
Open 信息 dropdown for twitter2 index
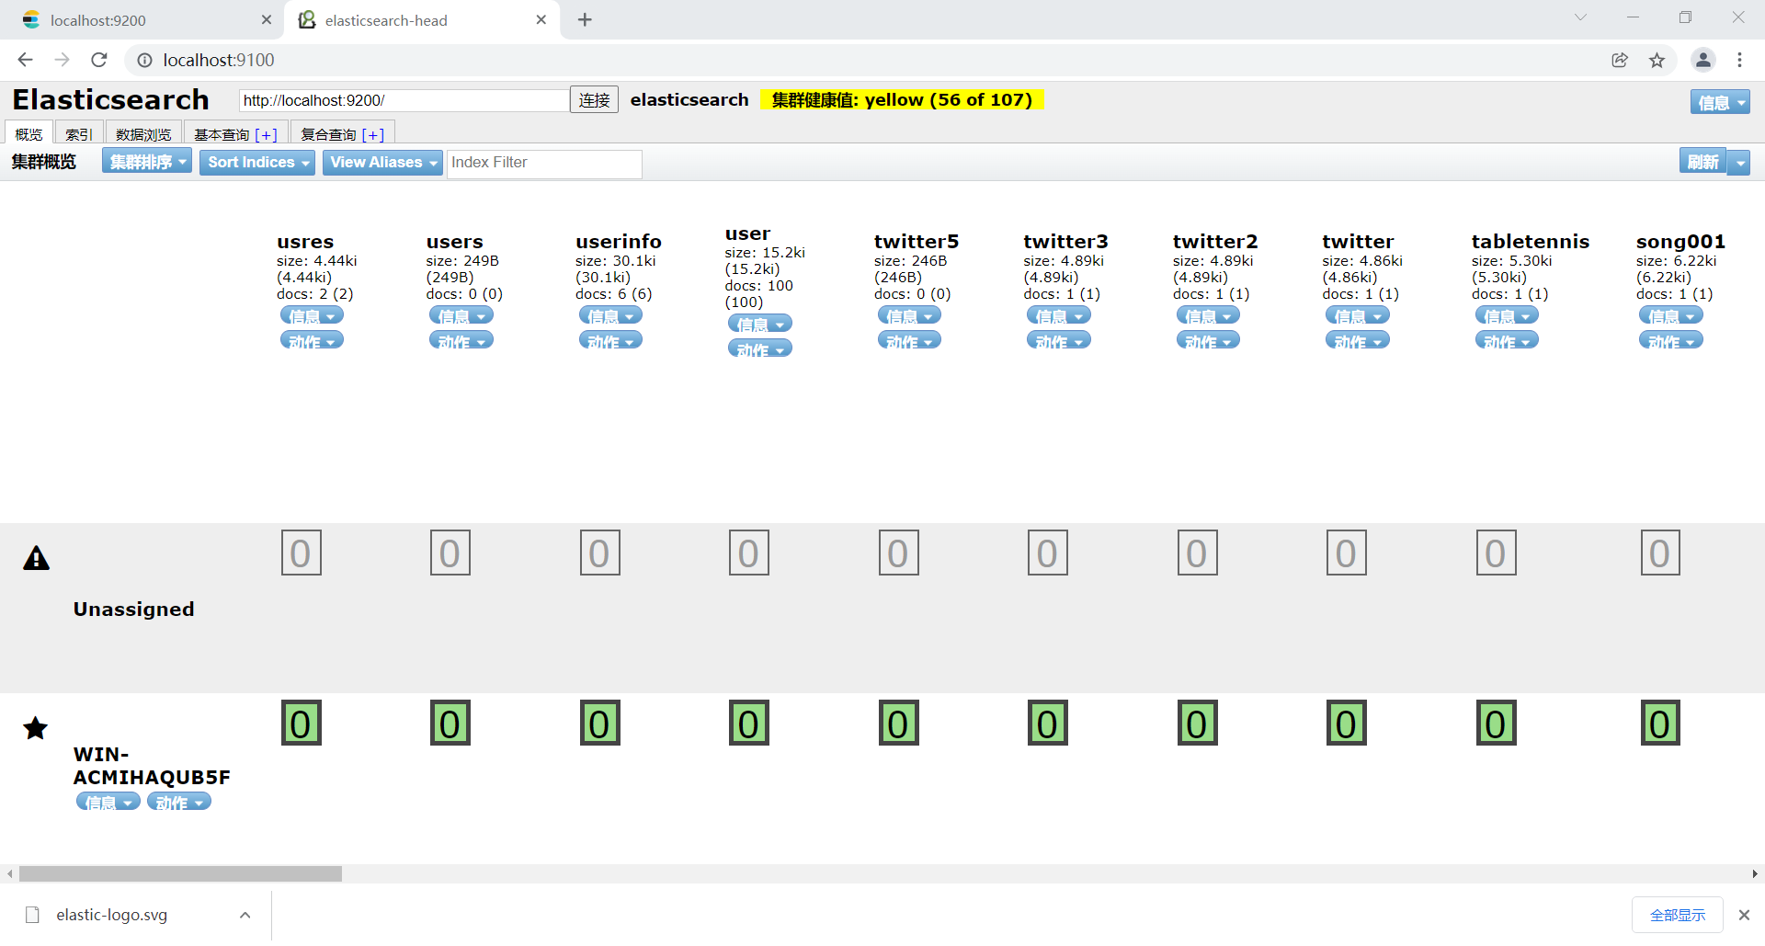[1208, 315]
